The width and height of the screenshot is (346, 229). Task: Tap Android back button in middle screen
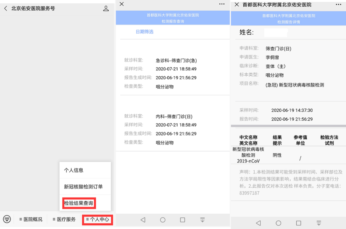pyautogui.click(x=143, y=220)
